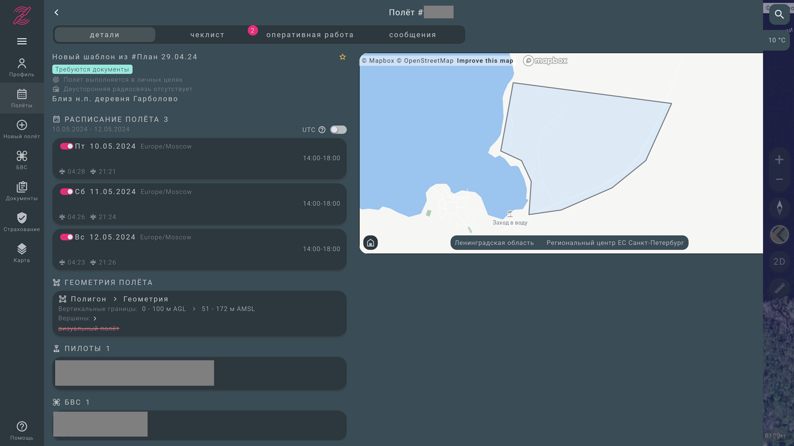The width and height of the screenshot is (794, 446).
Task: Toggle the Сб 11.05.2024 schedule switch
Action: pyautogui.click(x=66, y=192)
